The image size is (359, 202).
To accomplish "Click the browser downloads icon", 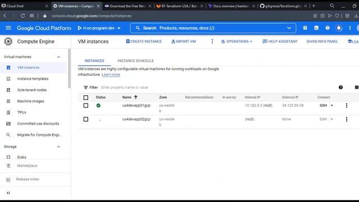I will point(356,16).
